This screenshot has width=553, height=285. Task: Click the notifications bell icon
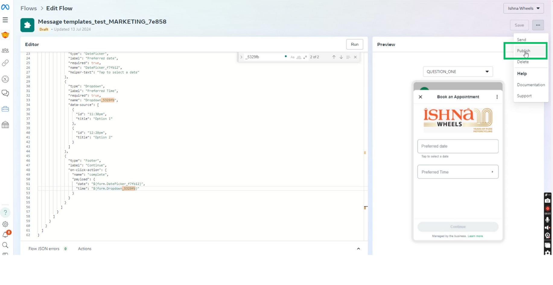tap(5, 235)
